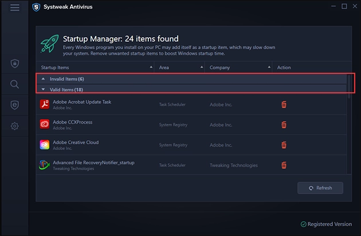Collapse the Valid Items (18) group
Image resolution: width=361 pixels, height=236 pixels.
tap(66, 89)
